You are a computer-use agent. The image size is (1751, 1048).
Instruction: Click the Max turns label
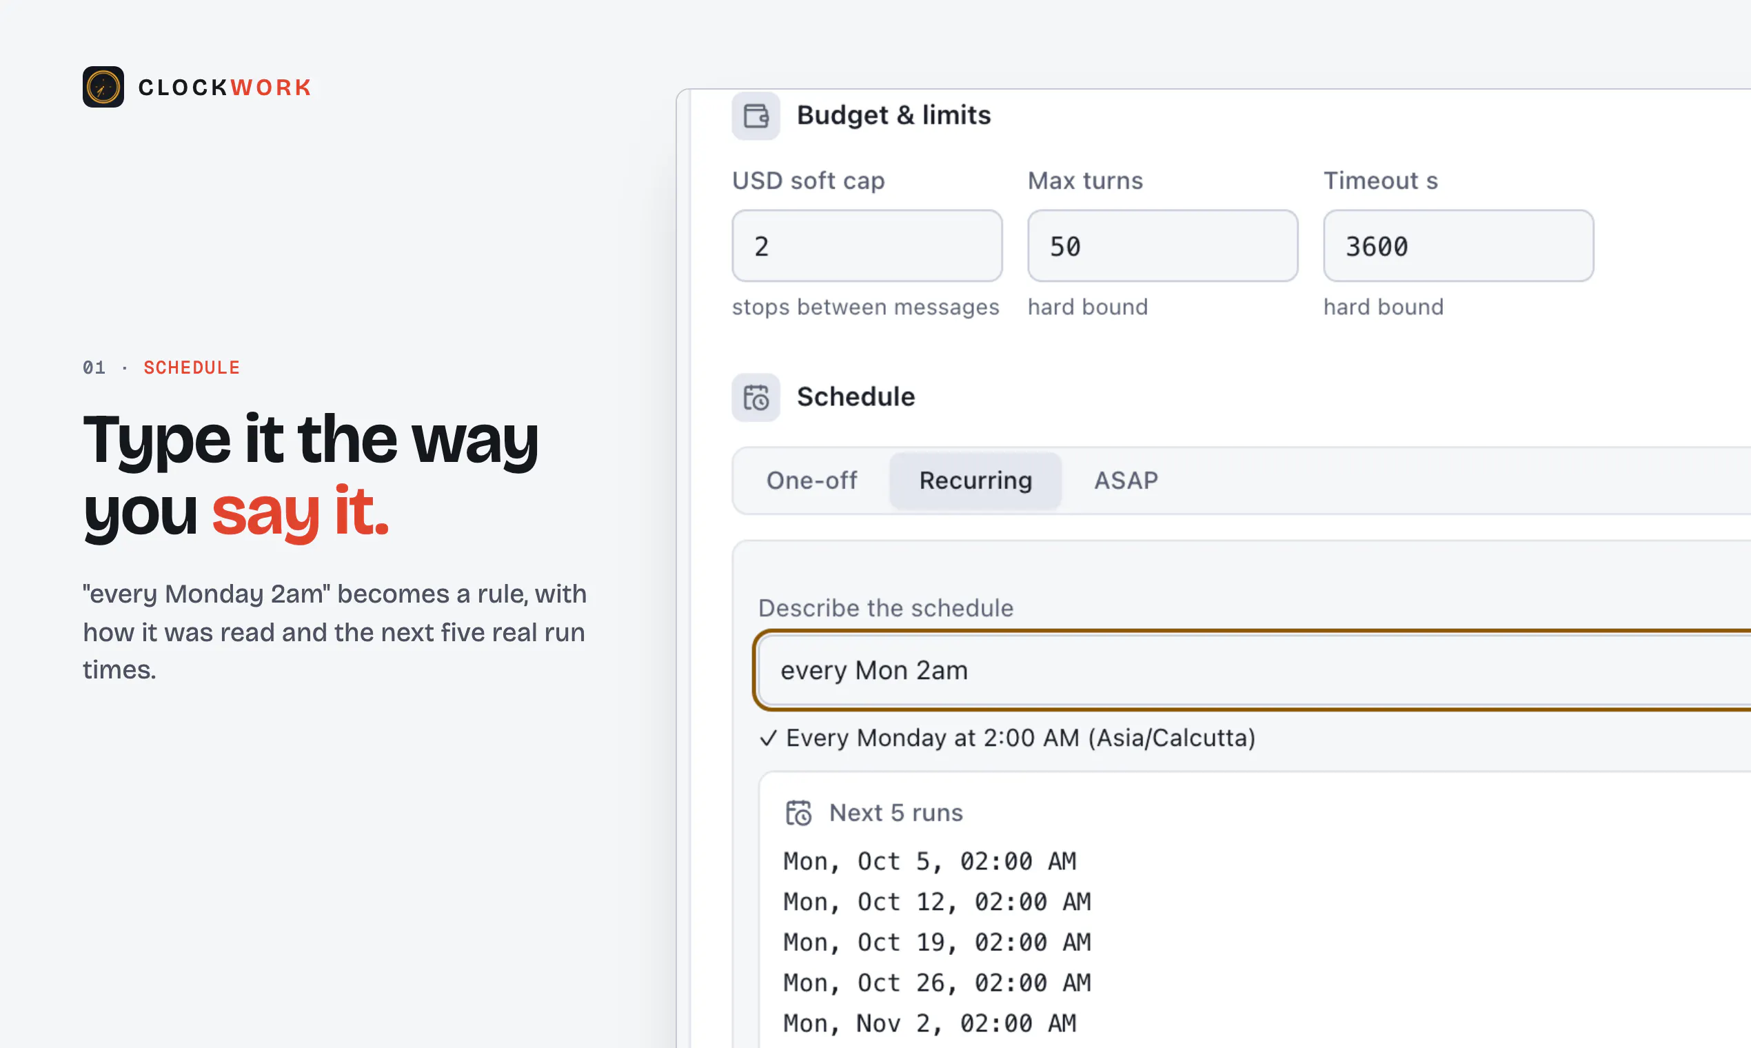coord(1084,181)
